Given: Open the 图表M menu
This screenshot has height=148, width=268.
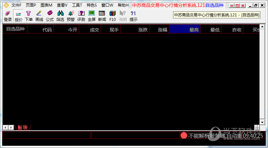Looking at the screenshot, I should [46, 5].
